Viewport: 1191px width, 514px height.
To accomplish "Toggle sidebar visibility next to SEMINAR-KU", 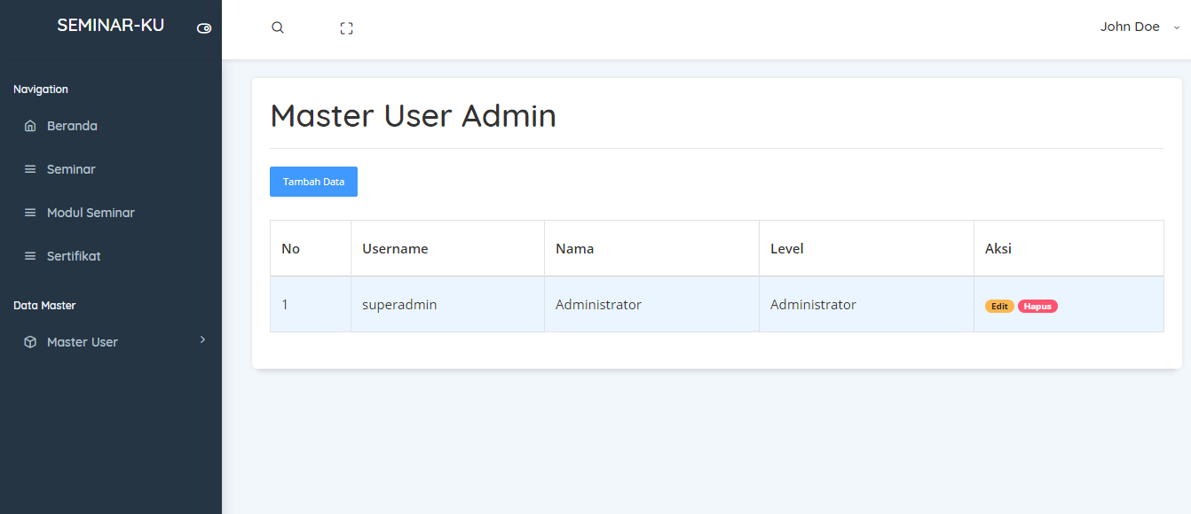I will coord(204,28).
